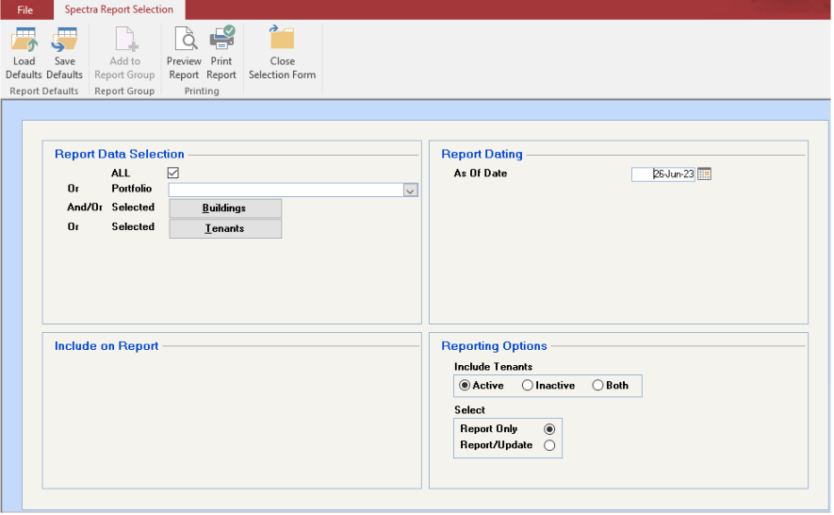Screen dimensions: 834x515
Task: Click the Reporting Options heading
Action: [494, 345]
